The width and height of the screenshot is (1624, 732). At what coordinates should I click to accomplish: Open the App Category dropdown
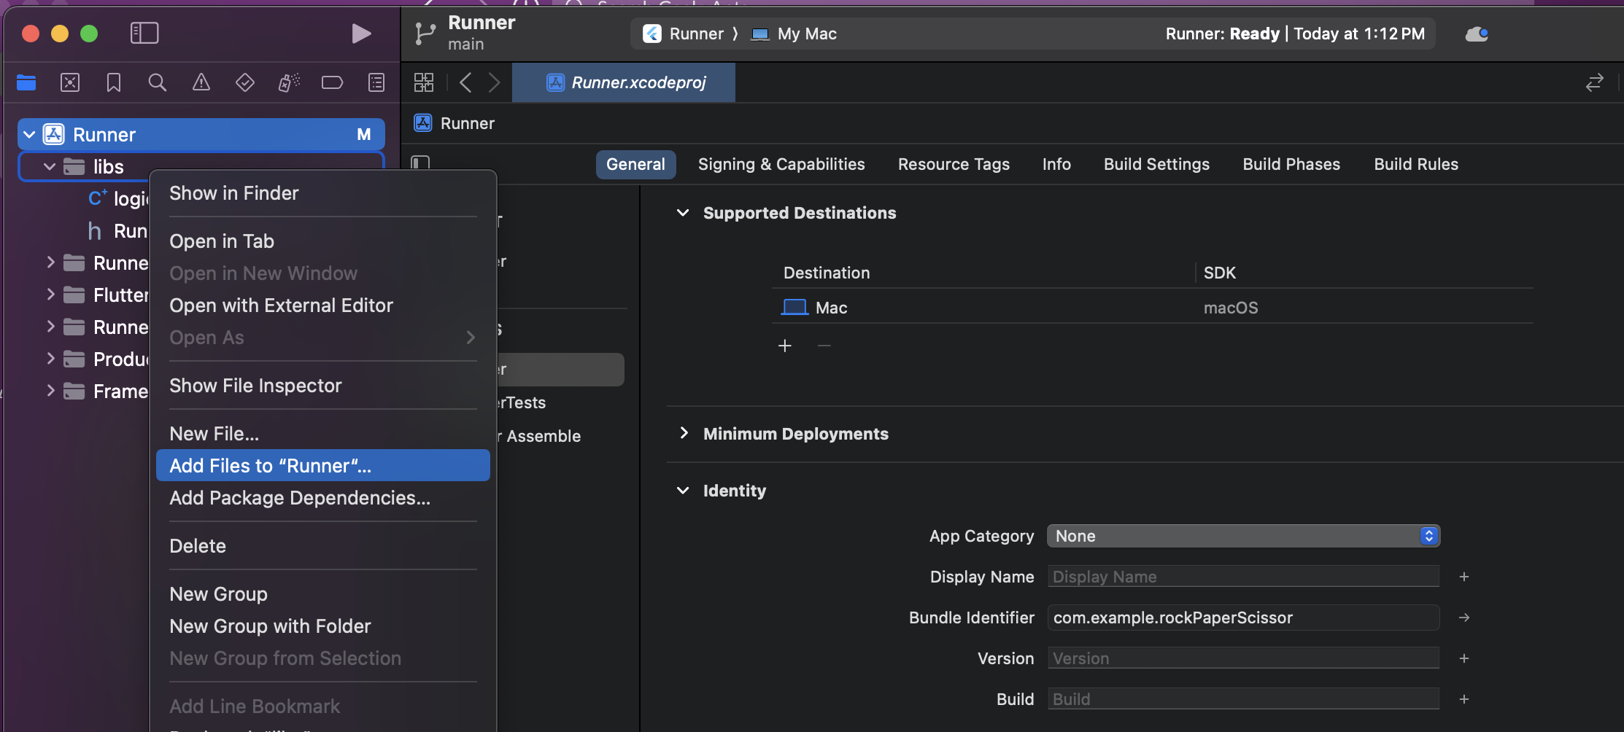1243,536
